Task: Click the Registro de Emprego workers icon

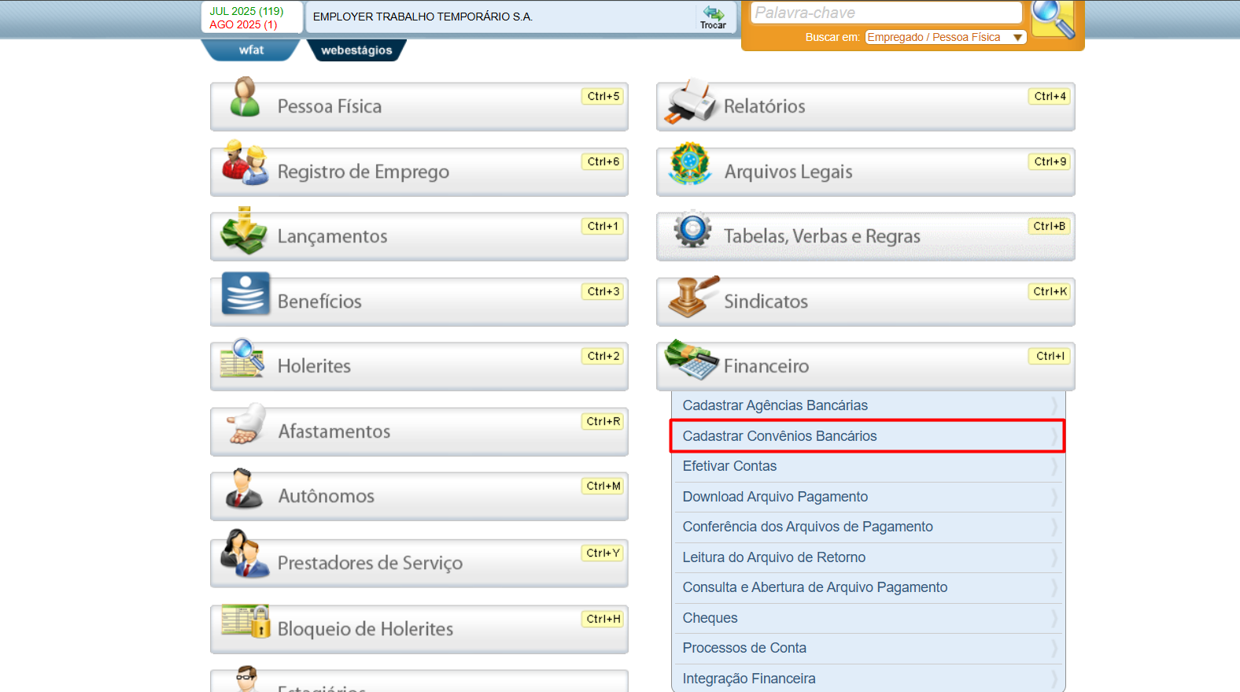Action: [x=245, y=163]
